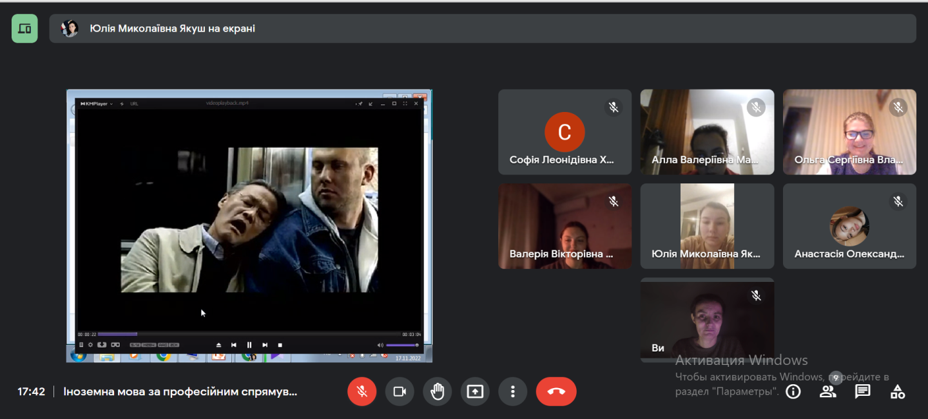The image size is (928, 419).
Task: Select Ольга Сергіївна's video tile
Action: pyautogui.click(x=849, y=132)
